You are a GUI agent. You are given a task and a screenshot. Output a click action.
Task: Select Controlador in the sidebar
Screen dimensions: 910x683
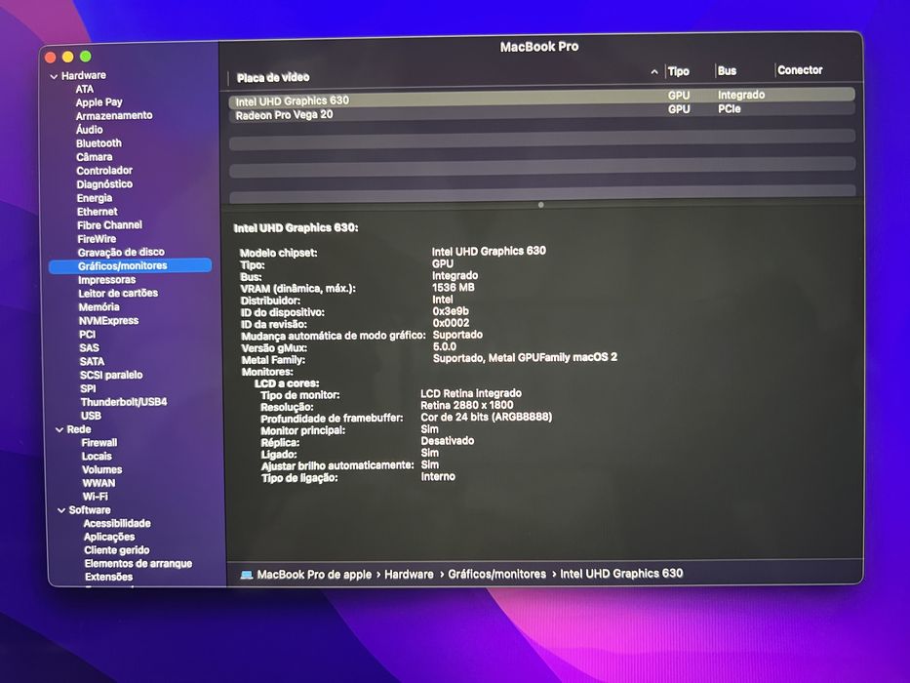coord(104,171)
